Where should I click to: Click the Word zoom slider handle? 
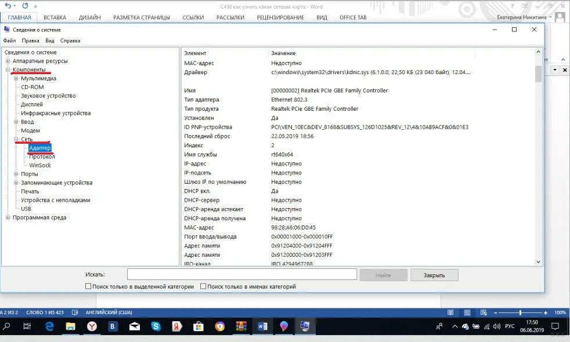pos(520,312)
